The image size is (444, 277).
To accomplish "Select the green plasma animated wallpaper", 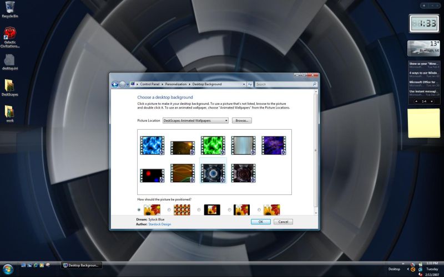I will [x=213, y=145].
